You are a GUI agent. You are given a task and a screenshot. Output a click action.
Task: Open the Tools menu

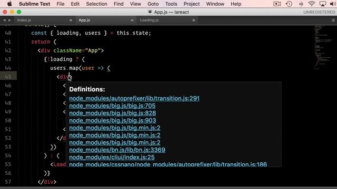point(171,4)
